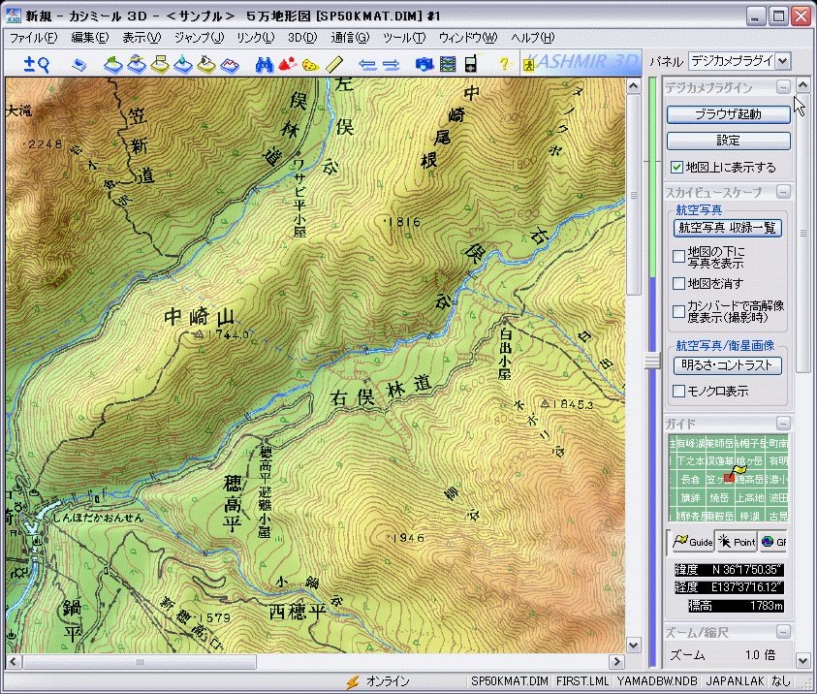
Task: Click YAMADBW.NDB in the status bar
Action: coord(657,681)
